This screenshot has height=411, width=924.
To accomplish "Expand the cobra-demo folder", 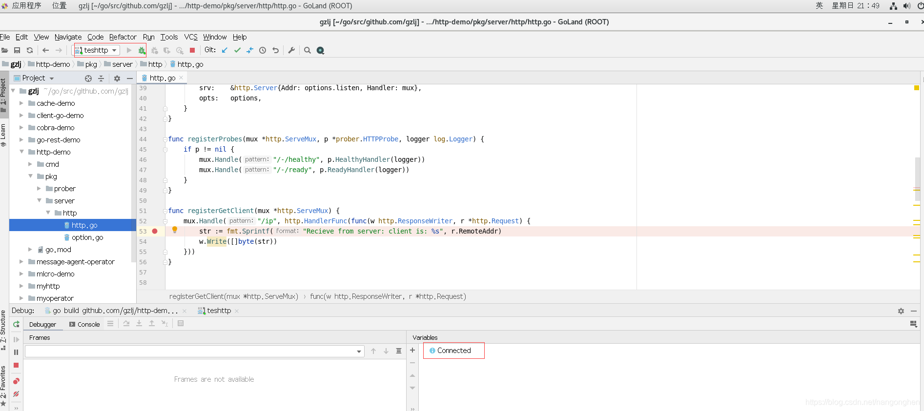I will point(21,128).
